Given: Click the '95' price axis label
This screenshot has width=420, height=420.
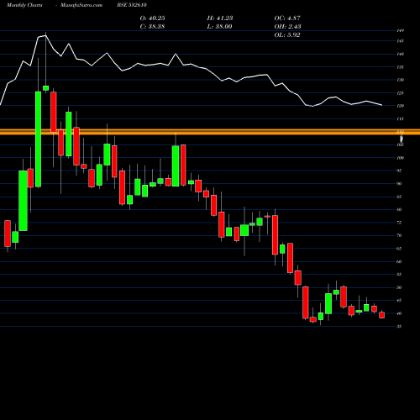Looking at the screenshot, I should pos(399,171).
